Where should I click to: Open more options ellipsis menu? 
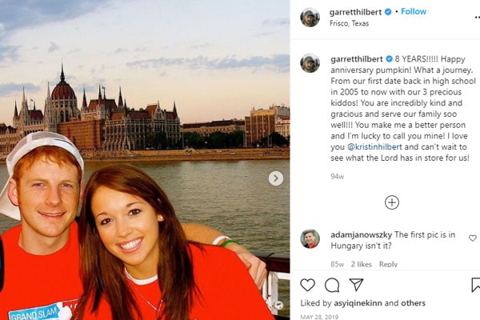477,17
